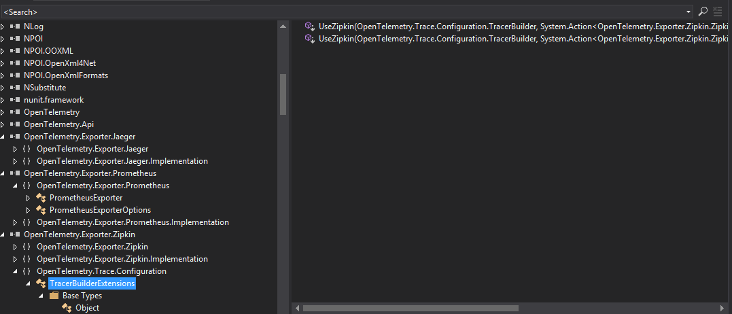Select the NPOI.OpenXmlFormats assembly
This screenshot has width=732, height=314.
click(x=66, y=75)
